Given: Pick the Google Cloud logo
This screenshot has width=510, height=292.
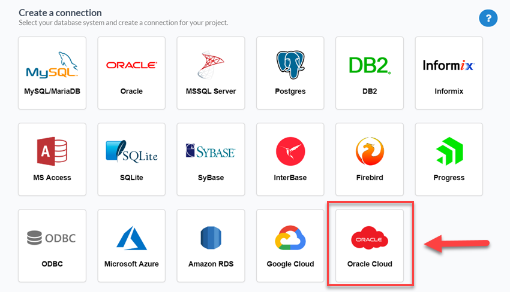Looking at the screenshot, I should click(x=290, y=238).
